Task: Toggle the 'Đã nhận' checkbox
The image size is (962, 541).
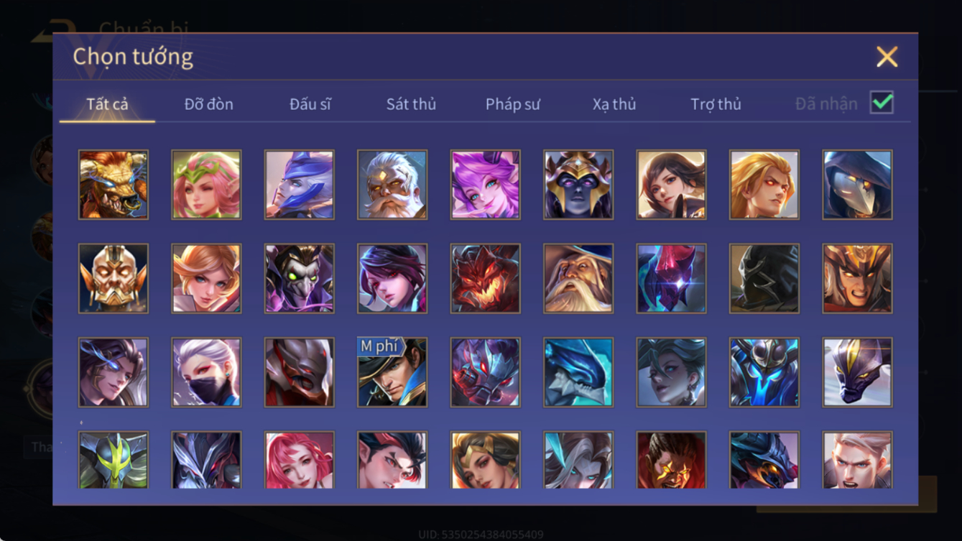Action: point(882,103)
